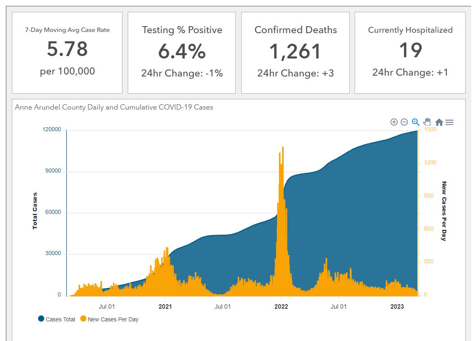Select the 5.78 case rate value
This screenshot has width=475, height=341.
pos(67,49)
